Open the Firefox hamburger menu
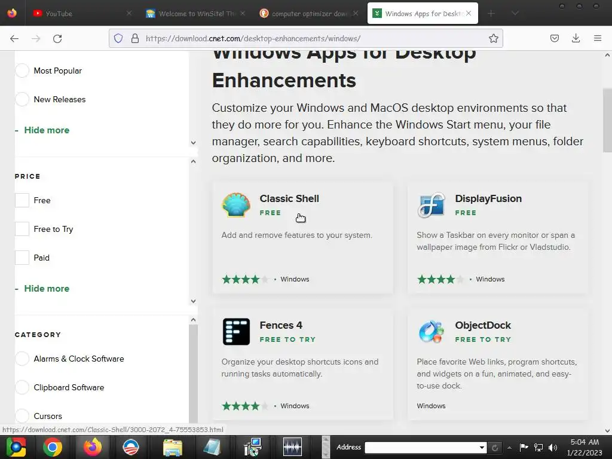Image resolution: width=612 pixels, height=459 pixels. click(x=597, y=38)
